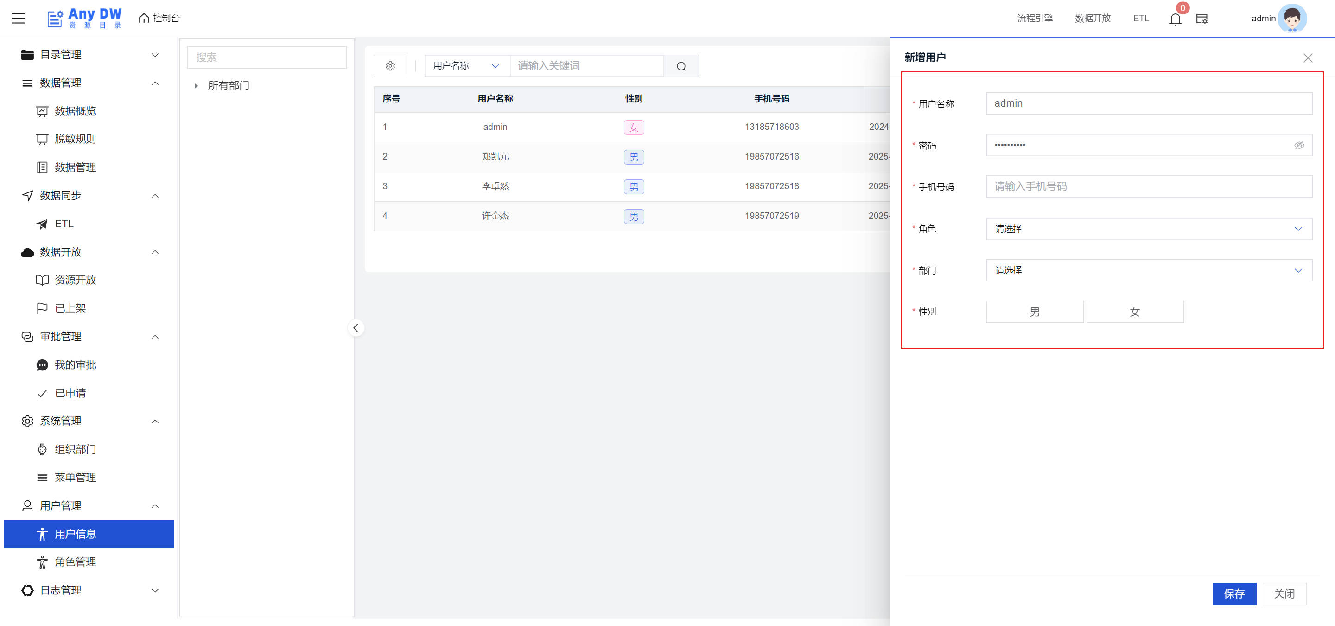Click the 保存 button
The height and width of the screenshot is (626, 1335).
pos(1233,594)
